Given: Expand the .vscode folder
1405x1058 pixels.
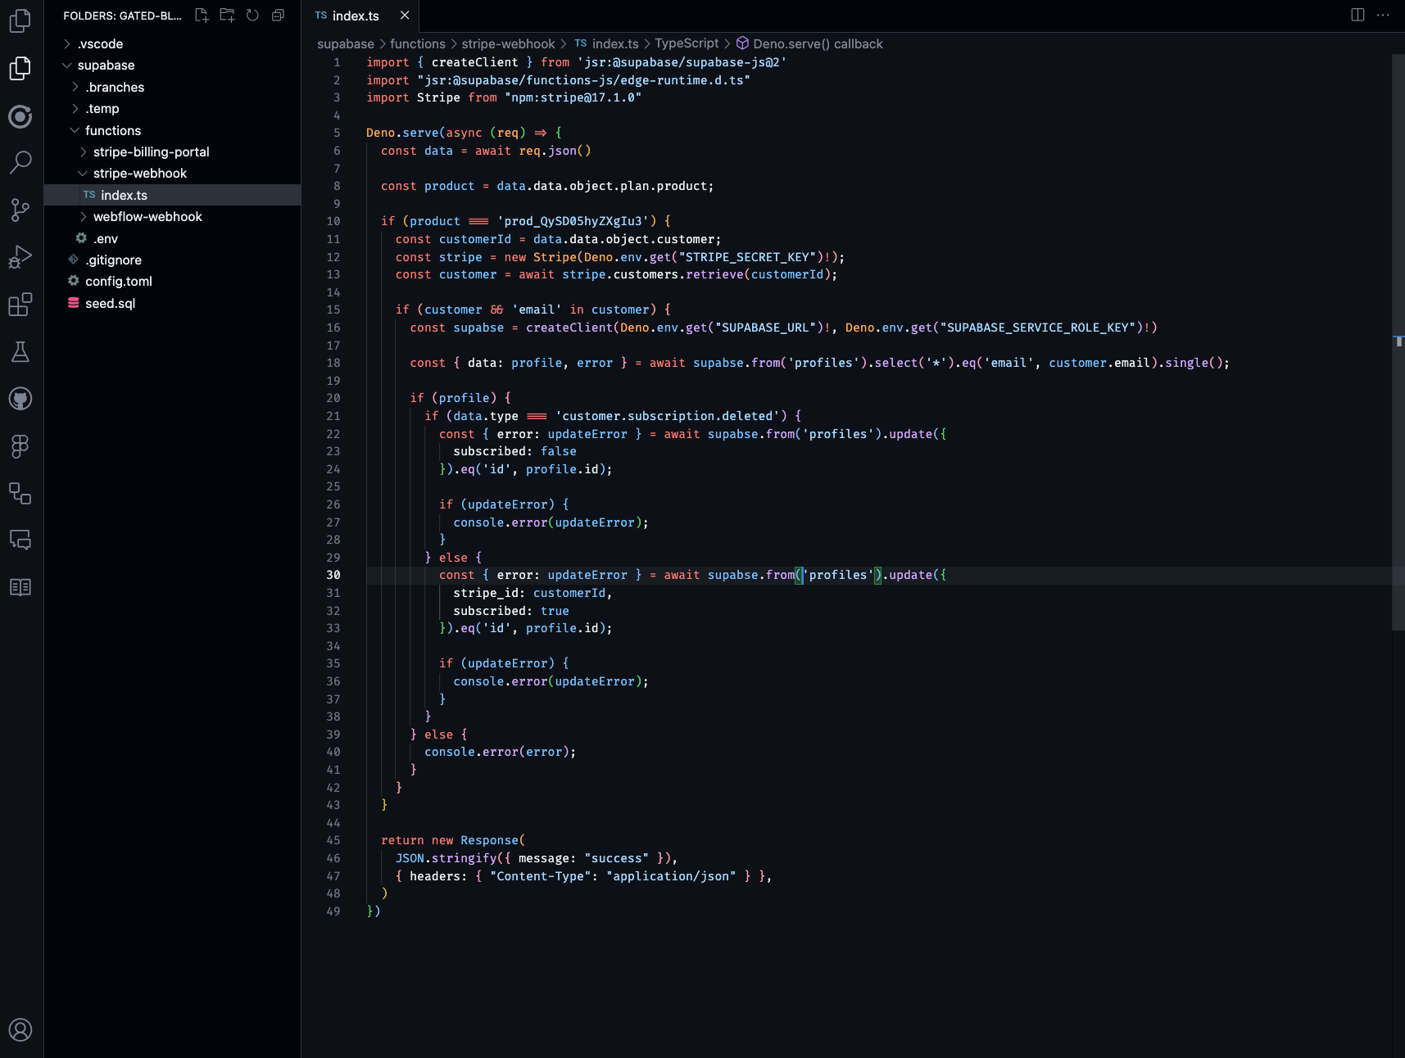Looking at the screenshot, I should pyautogui.click(x=172, y=43).
